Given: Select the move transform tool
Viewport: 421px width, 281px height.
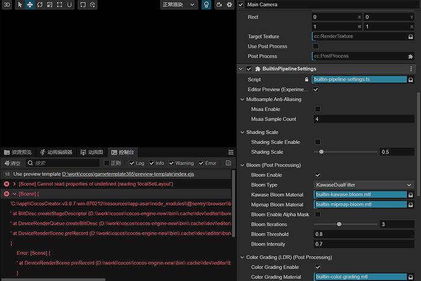Looking at the screenshot, I should coord(30,4).
